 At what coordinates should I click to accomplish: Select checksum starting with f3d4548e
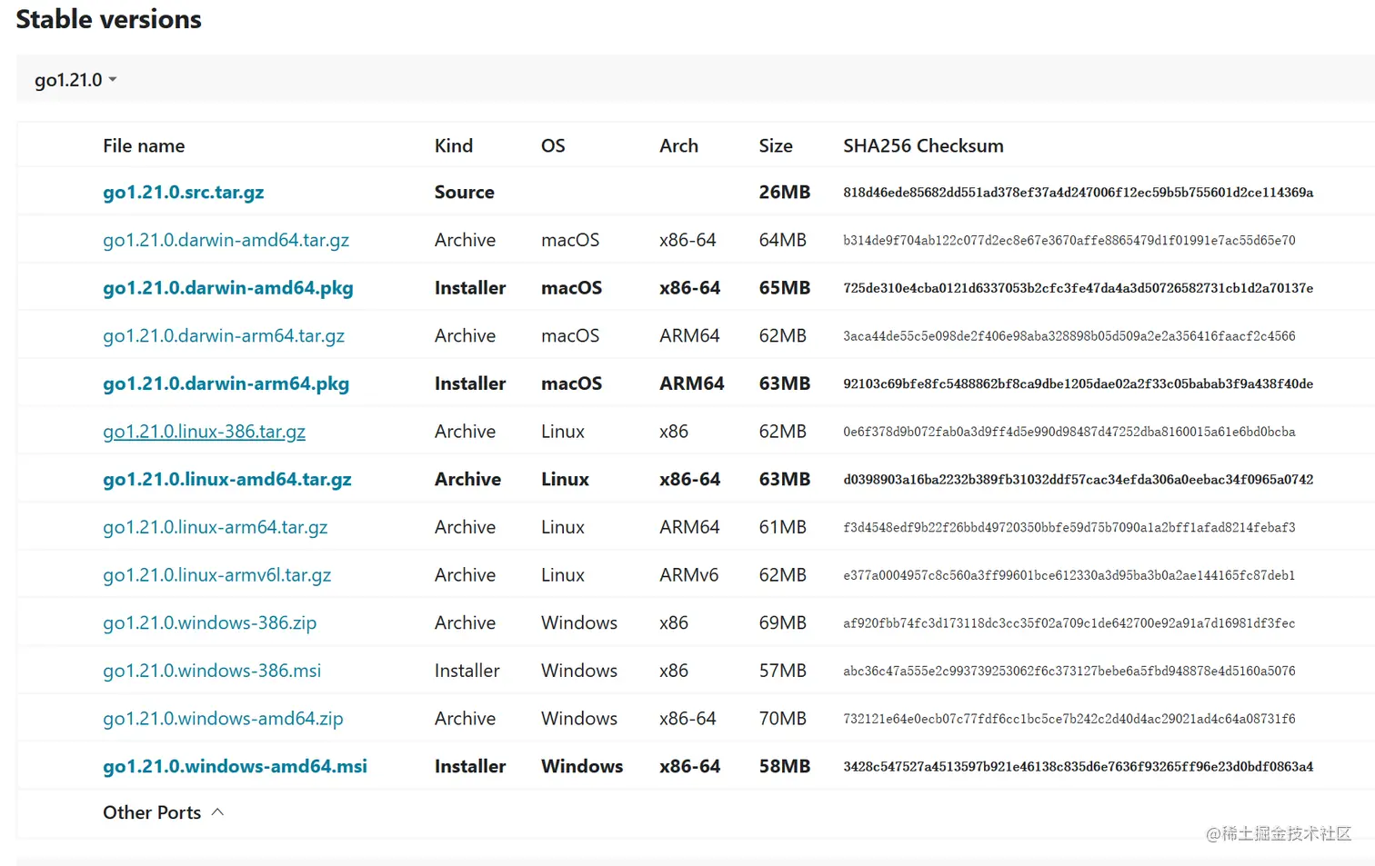1069,527
